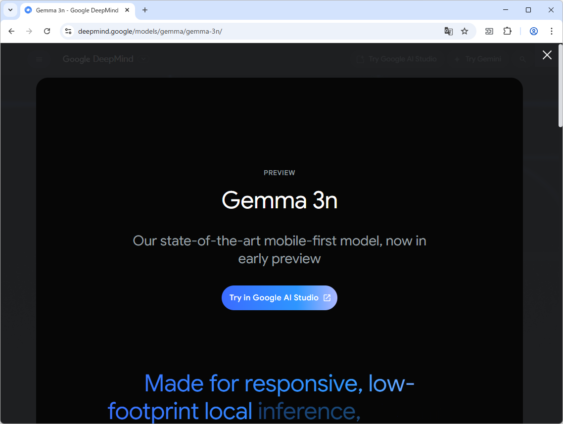The height and width of the screenshot is (424, 563).
Task: Bookmark this page via the star icon
Action: (464, 31)
